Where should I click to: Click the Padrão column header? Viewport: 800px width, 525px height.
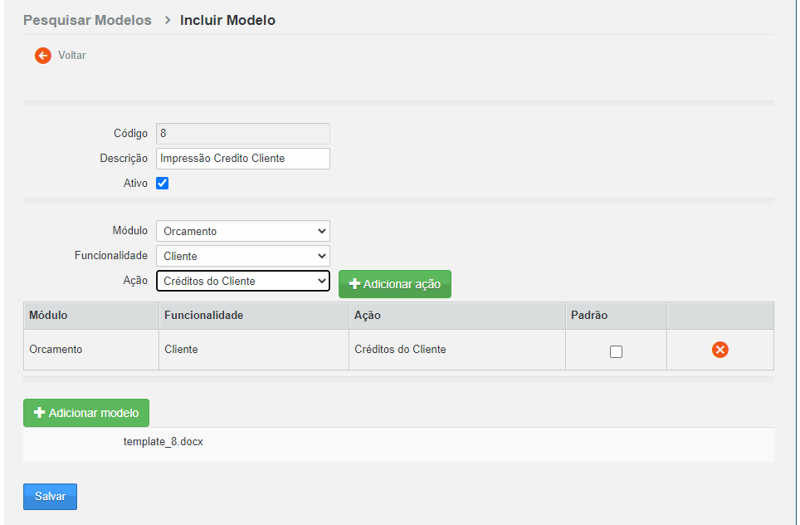[x=589, y=316]
